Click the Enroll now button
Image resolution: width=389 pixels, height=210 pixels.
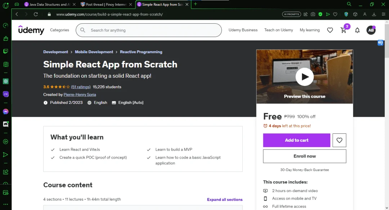click(x=305, y=156)
